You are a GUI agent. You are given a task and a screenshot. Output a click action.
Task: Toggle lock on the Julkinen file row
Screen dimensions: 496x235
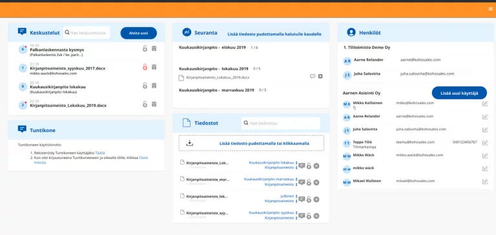pyautogui.click(x=309, y=200)
